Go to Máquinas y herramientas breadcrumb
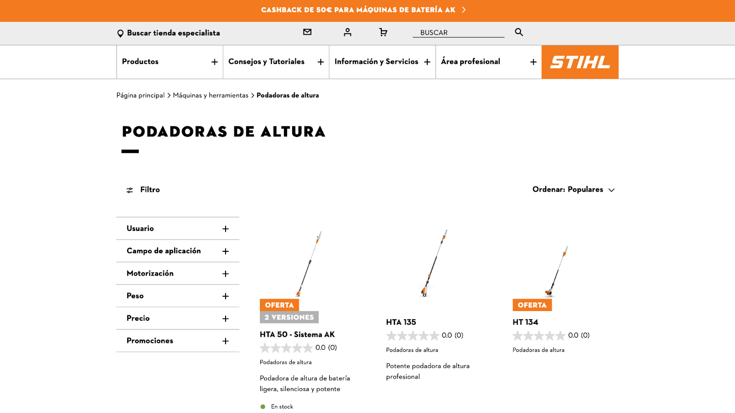 210,96
